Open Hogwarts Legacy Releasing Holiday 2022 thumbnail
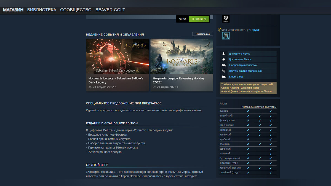This screenshot has height=186, width=331. pos(182,56)
